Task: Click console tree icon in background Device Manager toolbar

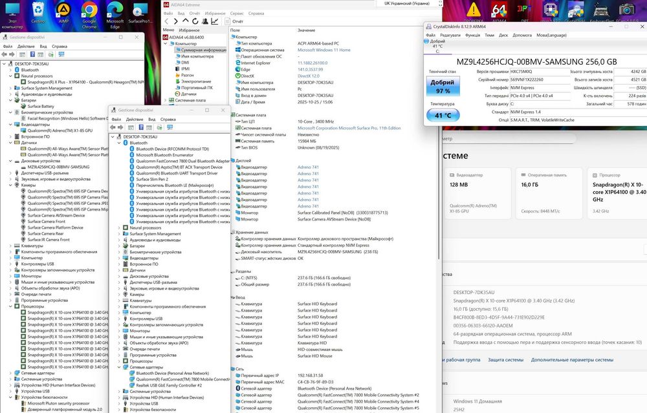Action: (22, 54)
